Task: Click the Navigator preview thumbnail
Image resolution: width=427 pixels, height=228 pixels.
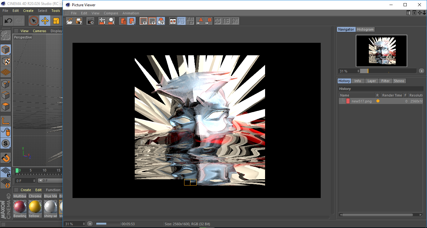Action: coord(381,51)
